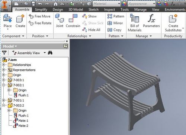Close the Model browser panel

pos(67,41)
